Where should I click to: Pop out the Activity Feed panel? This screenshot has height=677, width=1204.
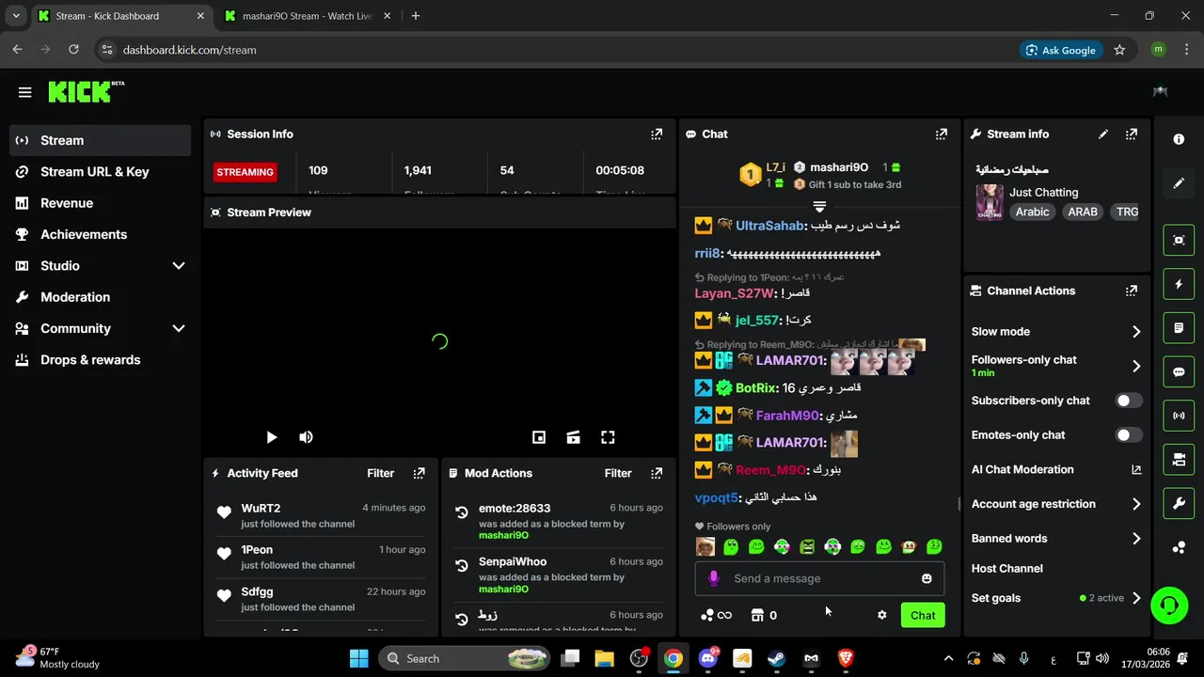[419, 473]
